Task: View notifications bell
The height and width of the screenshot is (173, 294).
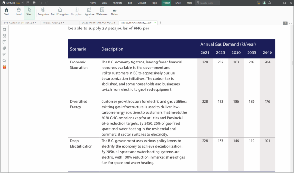Action: tap(270, 3)
